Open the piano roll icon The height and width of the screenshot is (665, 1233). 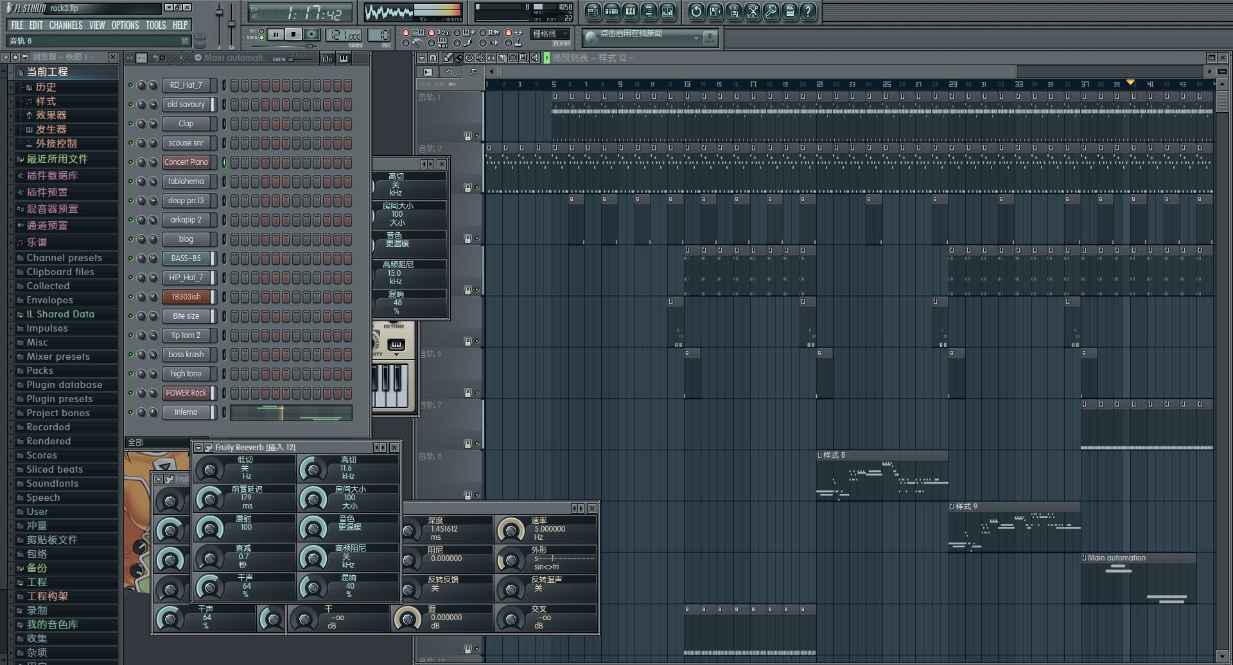tap(630, 11)
